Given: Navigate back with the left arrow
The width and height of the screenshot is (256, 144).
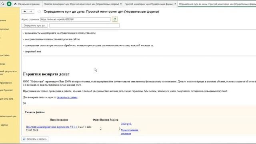Looking at the screenshot, I should coord(25,11).
